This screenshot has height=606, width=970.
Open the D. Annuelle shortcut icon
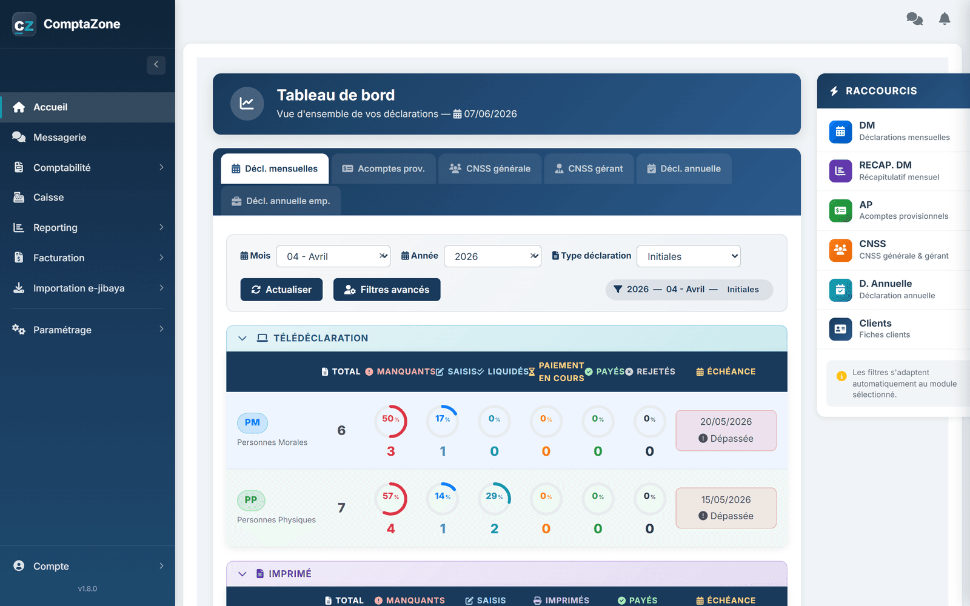(840, 290)
